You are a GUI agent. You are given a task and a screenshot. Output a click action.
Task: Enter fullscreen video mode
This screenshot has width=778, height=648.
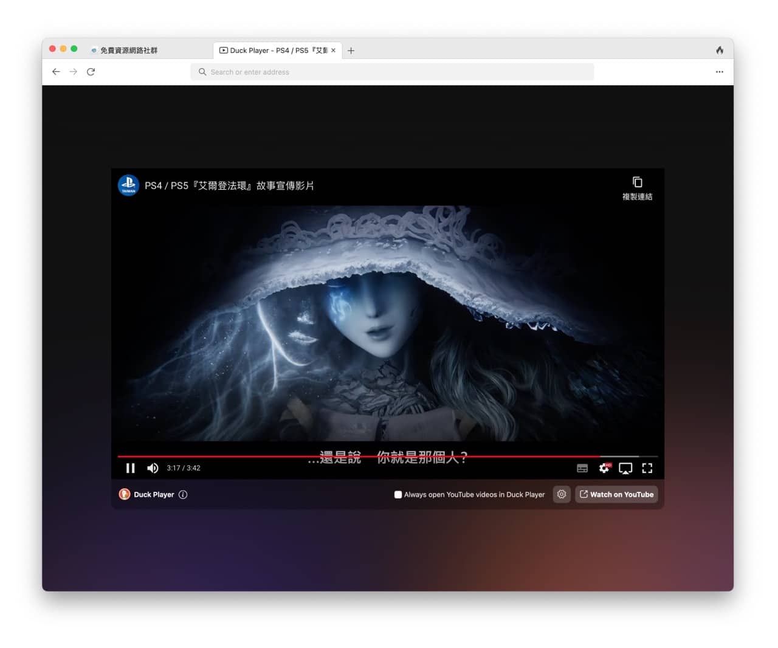pyautogui.click(x=647, y=468)
